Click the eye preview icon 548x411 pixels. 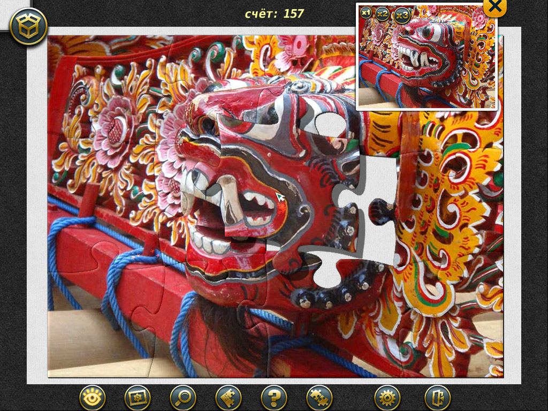92,398
